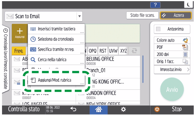Select destination numbered 00007
The height and width of the screenshot is (115, 195).
click(44, 95)
